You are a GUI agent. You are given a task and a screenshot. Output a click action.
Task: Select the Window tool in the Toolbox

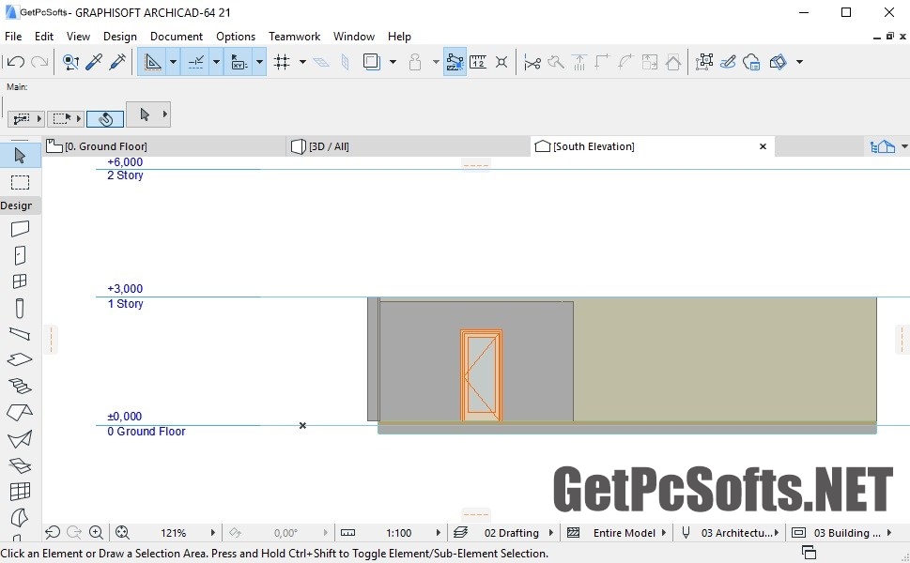click(20, 281)
